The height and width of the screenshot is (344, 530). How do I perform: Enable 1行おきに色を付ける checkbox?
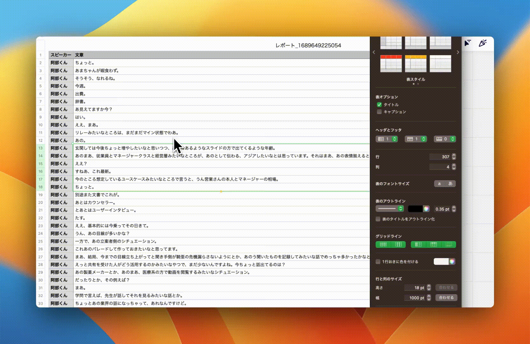378,262
